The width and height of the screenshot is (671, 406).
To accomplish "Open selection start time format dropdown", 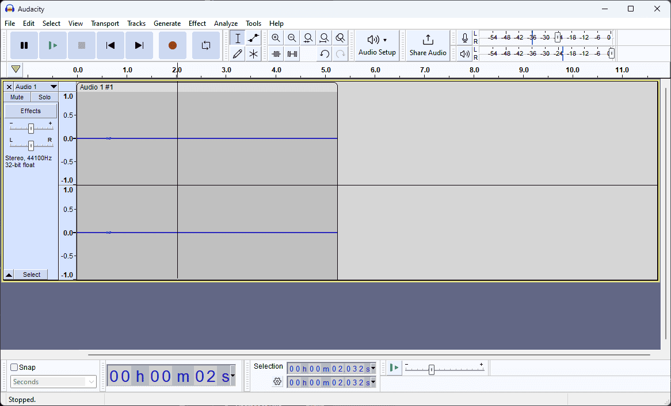I will 373,368.
